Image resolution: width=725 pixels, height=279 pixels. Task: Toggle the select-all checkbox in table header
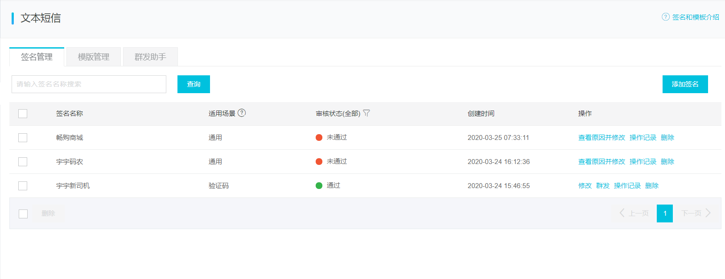[x=23, y=114]
